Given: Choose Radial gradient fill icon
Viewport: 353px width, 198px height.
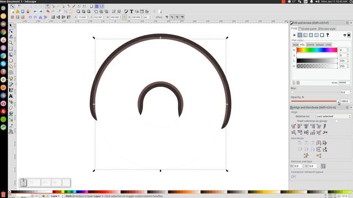Looking at the screenshot, I should point(311,35).
